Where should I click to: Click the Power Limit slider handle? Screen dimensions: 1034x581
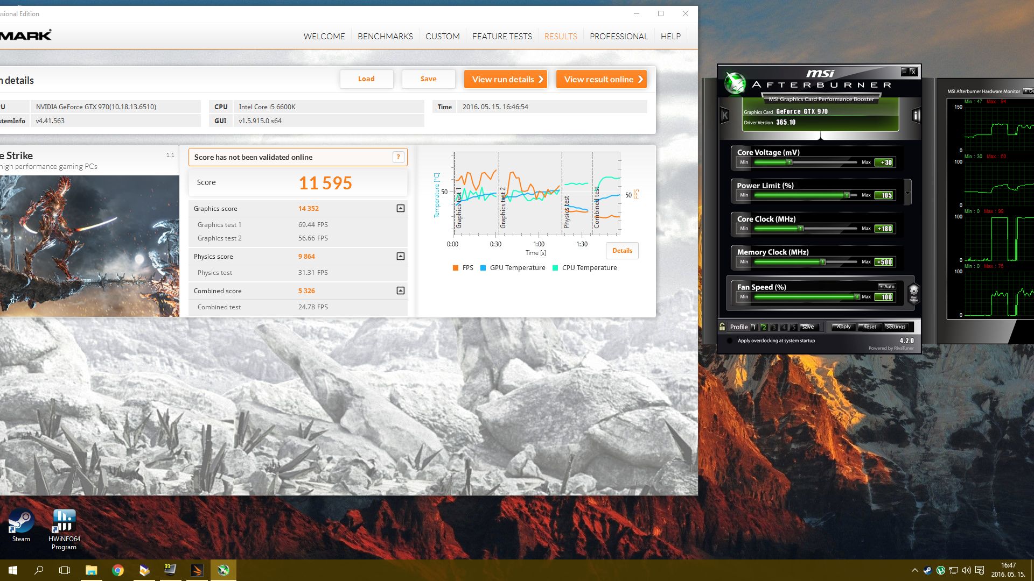847,195
